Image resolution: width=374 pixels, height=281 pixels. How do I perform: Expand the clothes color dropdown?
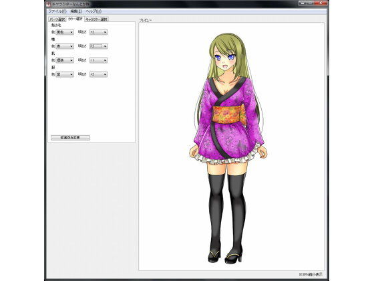coord(65,74)
